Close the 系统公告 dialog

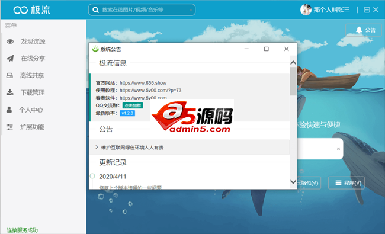point(286,49)
